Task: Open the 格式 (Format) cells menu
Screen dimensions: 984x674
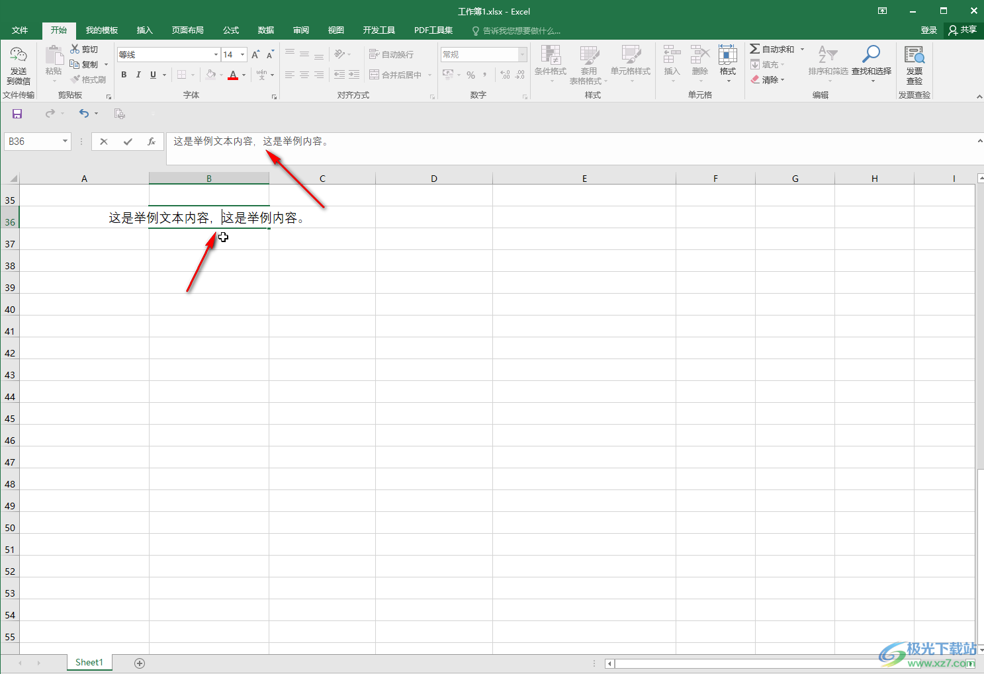Action: pos(728,63)
